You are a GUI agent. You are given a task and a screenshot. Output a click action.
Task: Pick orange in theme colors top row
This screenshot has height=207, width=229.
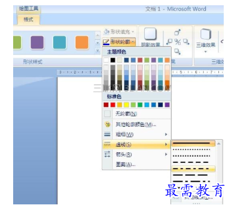click(167, 60)
